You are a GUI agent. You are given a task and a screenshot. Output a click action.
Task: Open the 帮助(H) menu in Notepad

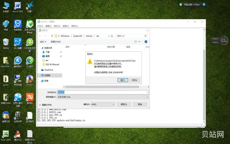[x=75, y=26]
